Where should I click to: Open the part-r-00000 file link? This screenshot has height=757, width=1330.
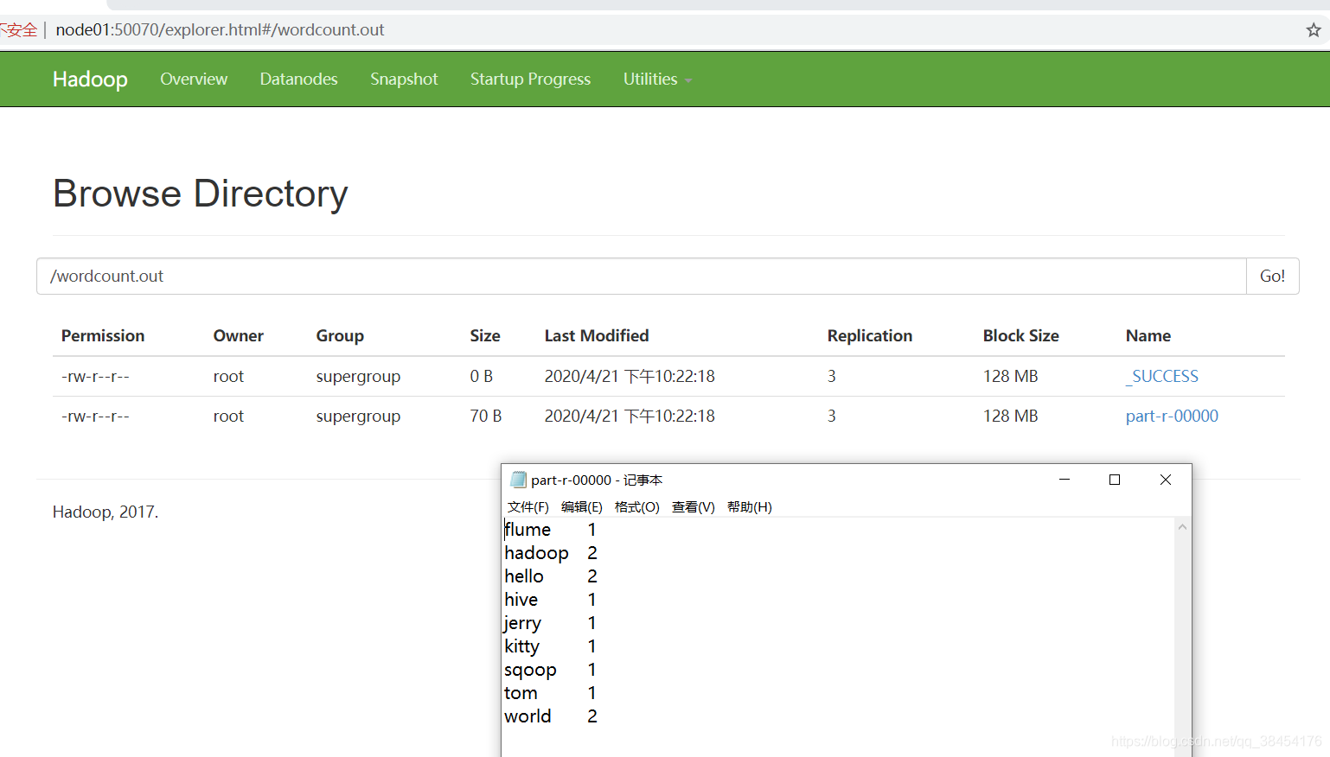[x=1172, y=416]
